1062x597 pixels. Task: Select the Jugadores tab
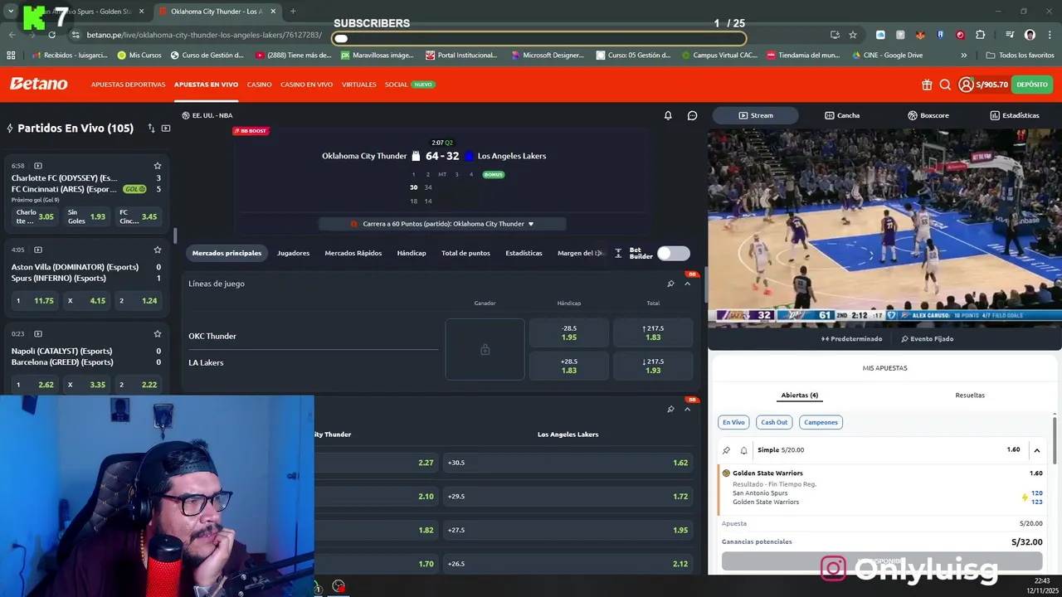coord(293,253)
